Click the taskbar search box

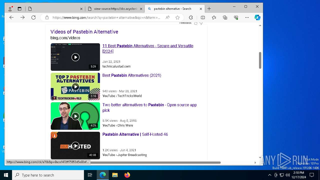48,175
